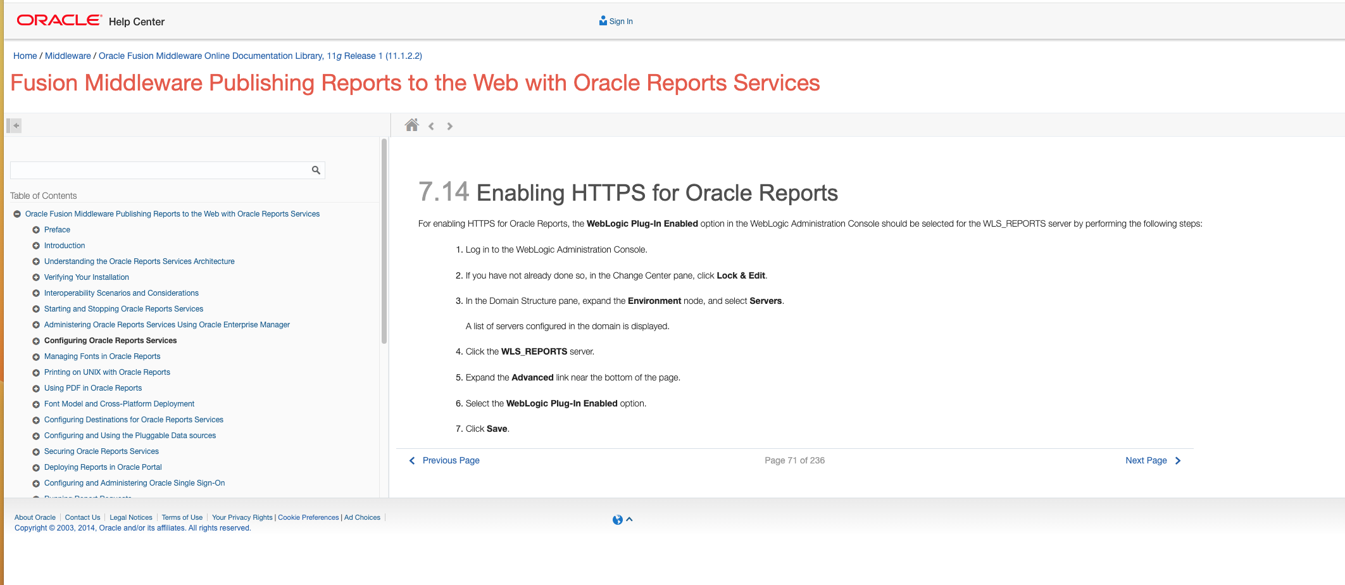Click the toolbar previous arrow
This screenshot has height=585, width=1345.
[x=431, y=126]
